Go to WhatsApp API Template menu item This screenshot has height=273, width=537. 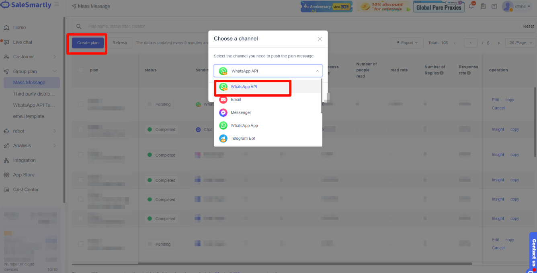point(34,105)
